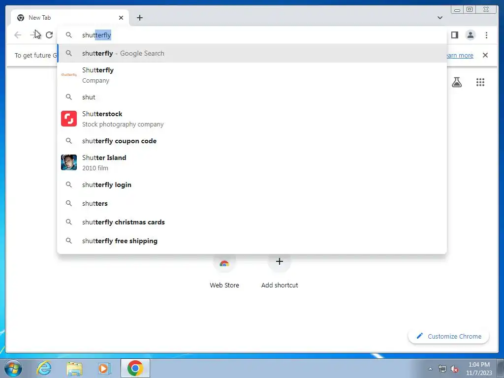504x378 pixels.
Task: Select 'shutterfly login' suggestion
Action: pyautogui.click(x=252, y=185)
